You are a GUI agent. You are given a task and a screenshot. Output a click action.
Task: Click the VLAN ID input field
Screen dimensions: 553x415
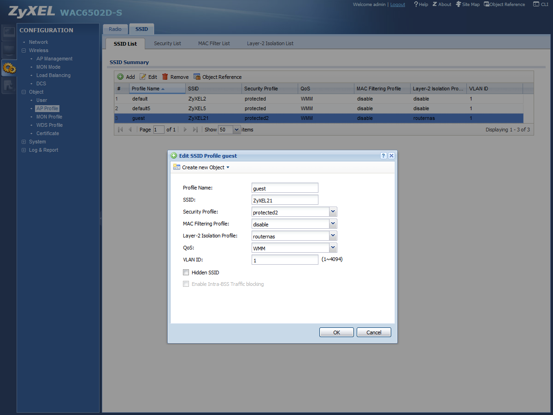point(285,260)
